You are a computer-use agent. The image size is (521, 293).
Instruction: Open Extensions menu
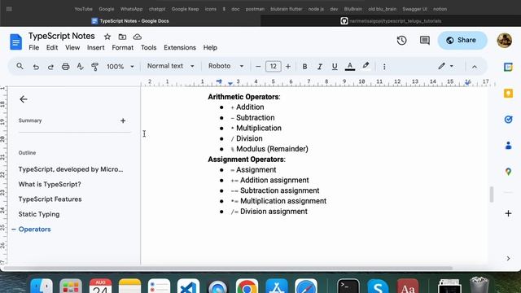(x=180, y=47)
